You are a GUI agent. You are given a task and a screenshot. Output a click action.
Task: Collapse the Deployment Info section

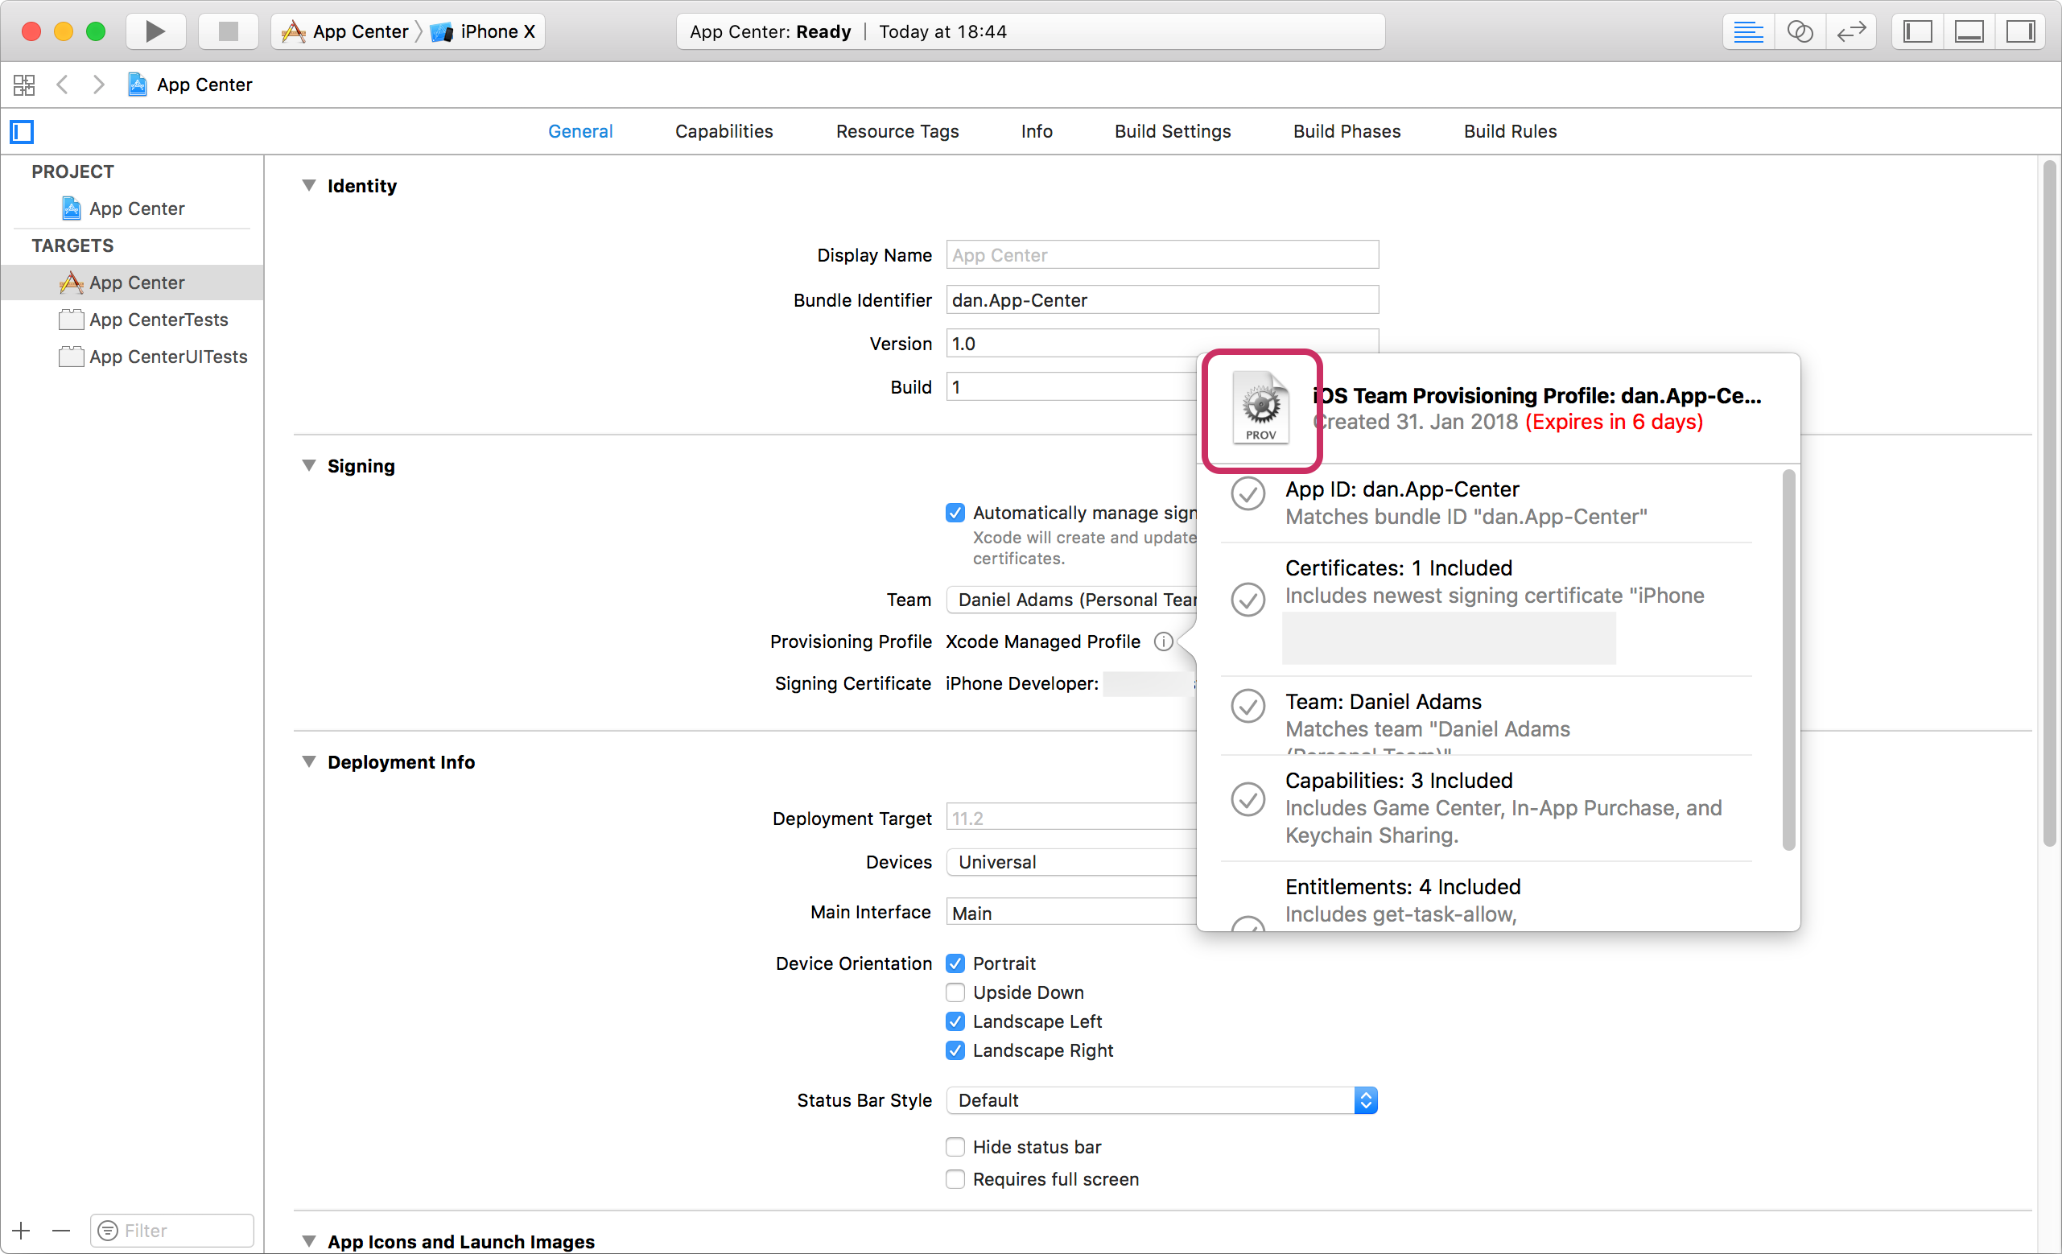tap(309, 762)
